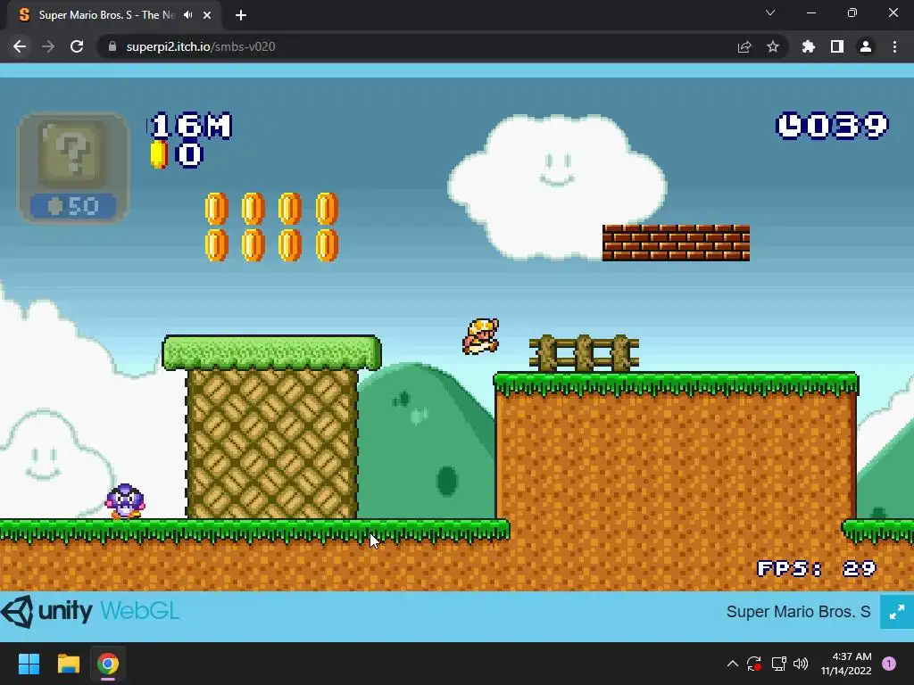This screenshot has width=914, height=685.
Task: Click the Super Mario Bros. S title text
Action: pos(798,612)
